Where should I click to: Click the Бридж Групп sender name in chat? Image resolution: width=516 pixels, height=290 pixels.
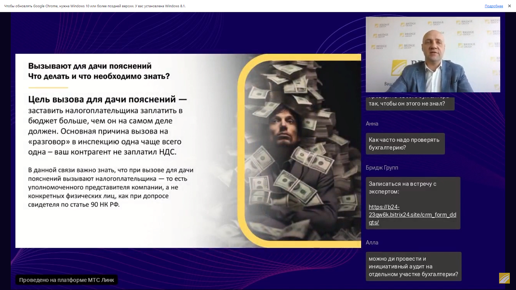381,168
